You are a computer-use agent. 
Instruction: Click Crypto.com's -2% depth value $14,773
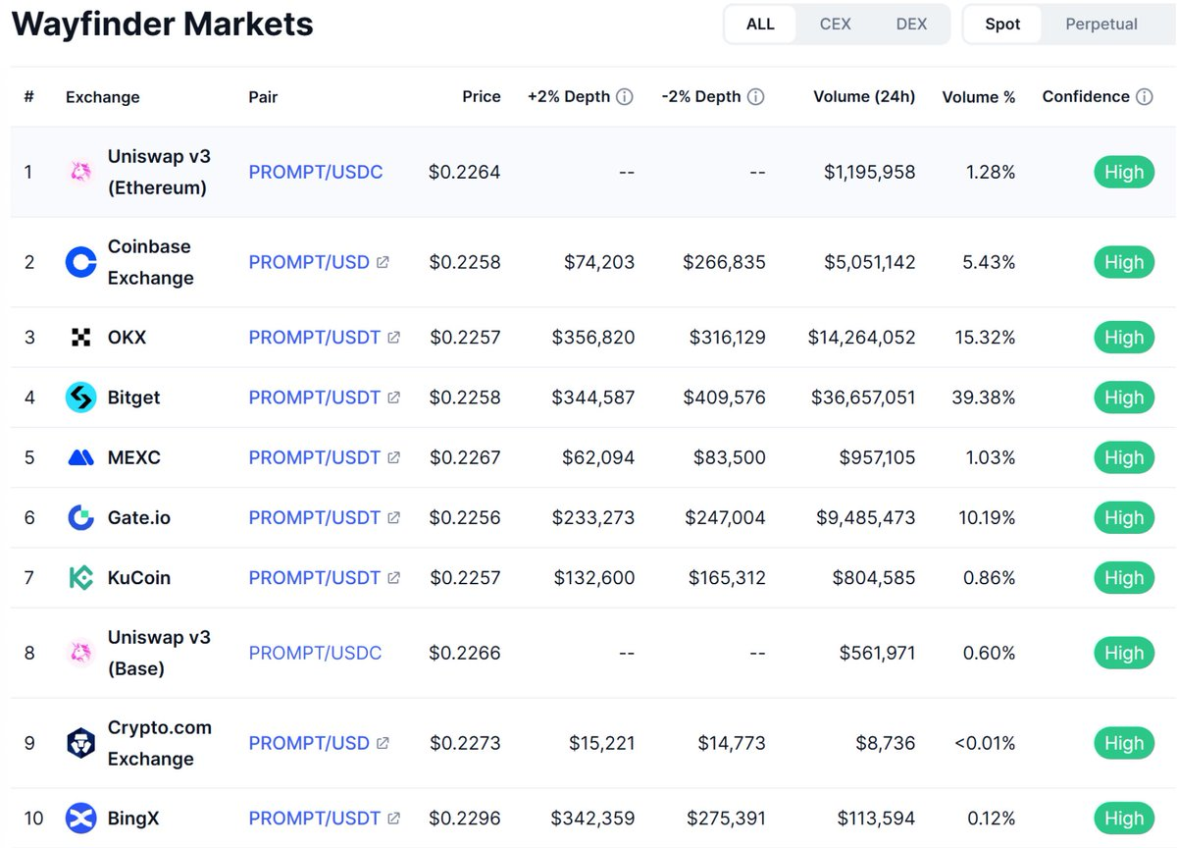pos(732,743)
